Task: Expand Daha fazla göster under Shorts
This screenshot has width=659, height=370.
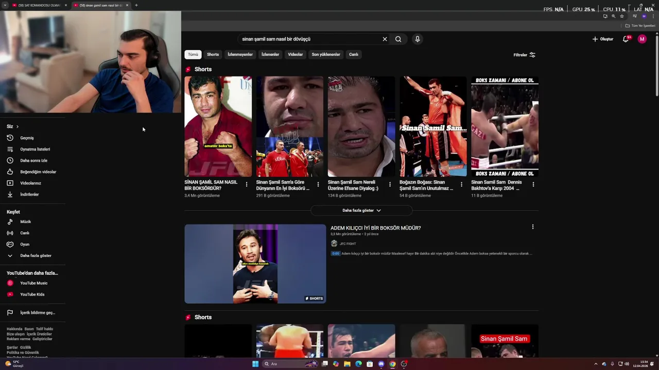Action: [x=361, y=210]
